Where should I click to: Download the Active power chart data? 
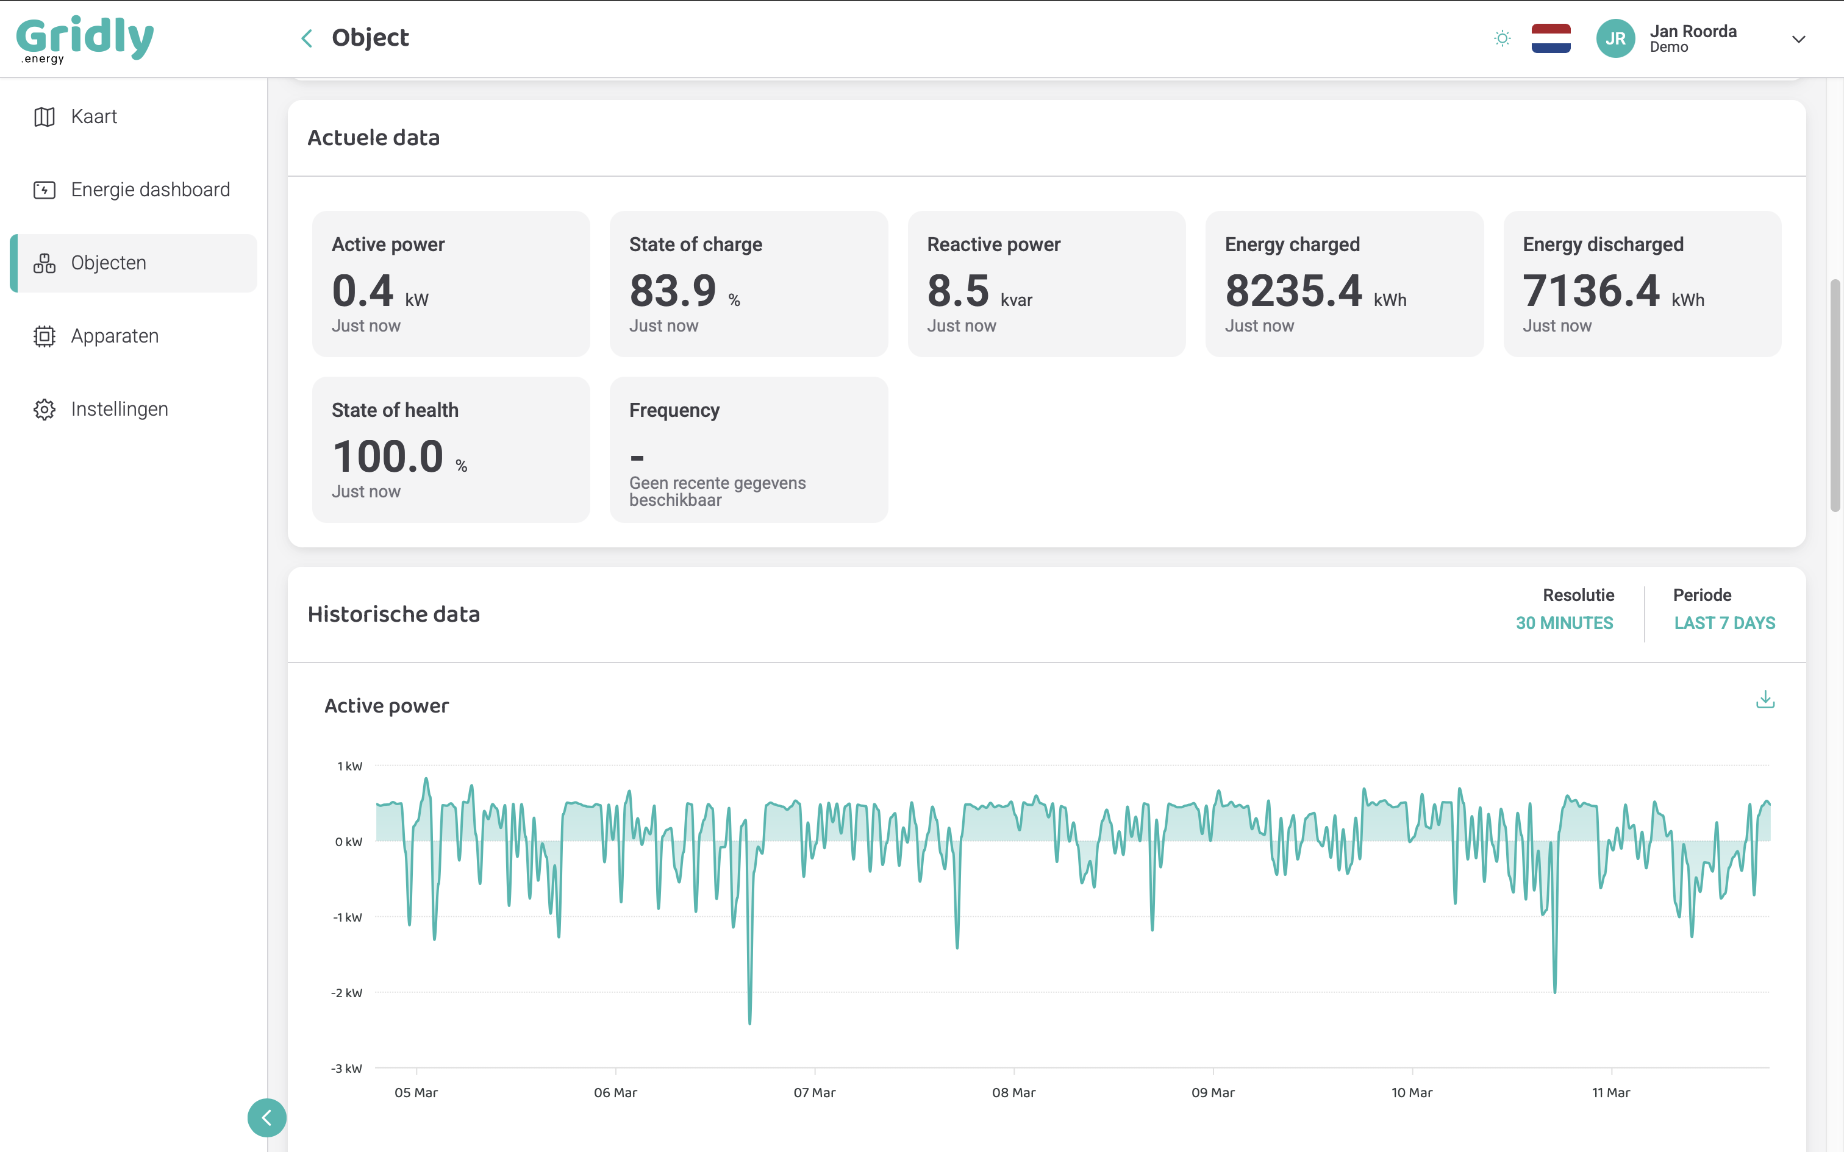pyautogui.click(x=1765, y=700)
